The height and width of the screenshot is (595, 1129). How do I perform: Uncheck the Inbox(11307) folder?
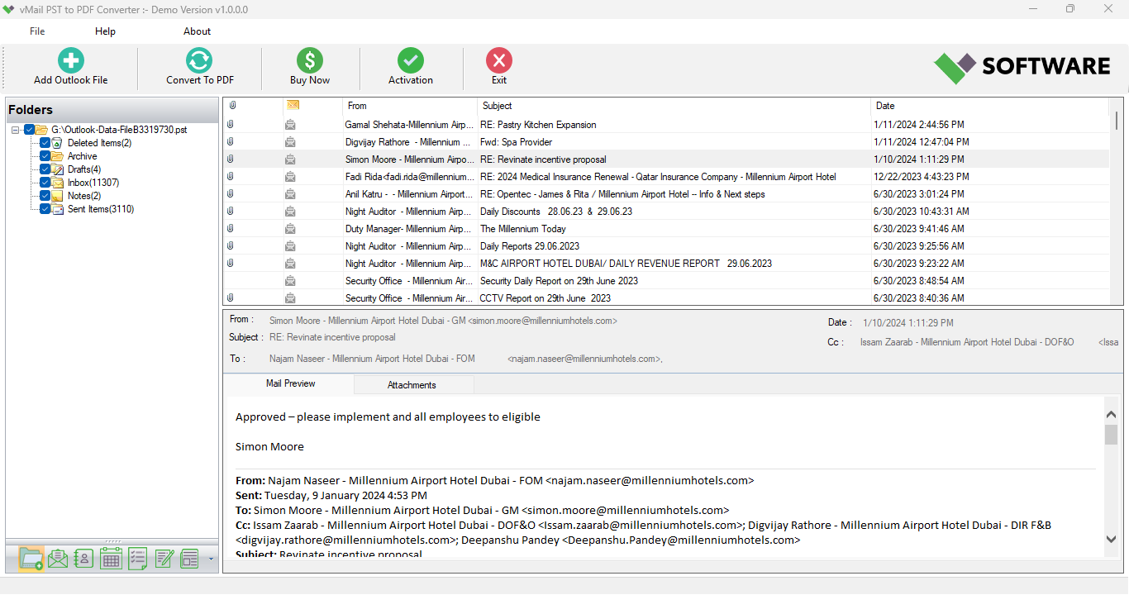(45, 183)
